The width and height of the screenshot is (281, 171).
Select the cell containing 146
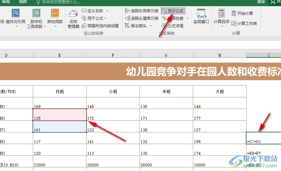[x=220, y=103]
